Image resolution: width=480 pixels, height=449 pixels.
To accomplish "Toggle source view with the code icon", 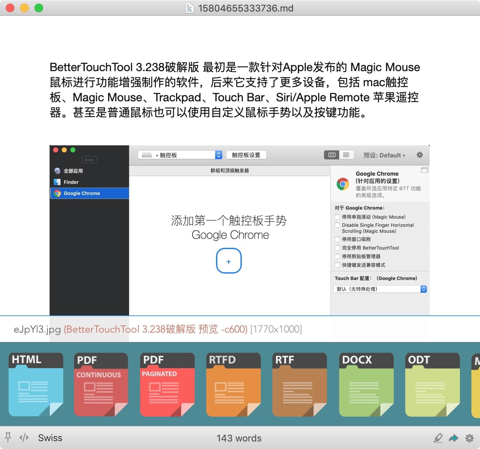I will (24, 438).
